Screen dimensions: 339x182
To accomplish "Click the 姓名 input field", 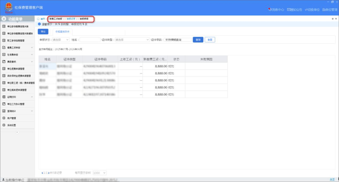I will tap(90, 40).
